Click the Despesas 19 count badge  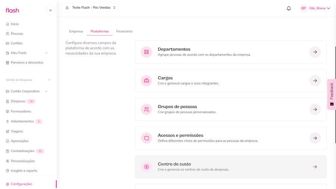[31, 101]
